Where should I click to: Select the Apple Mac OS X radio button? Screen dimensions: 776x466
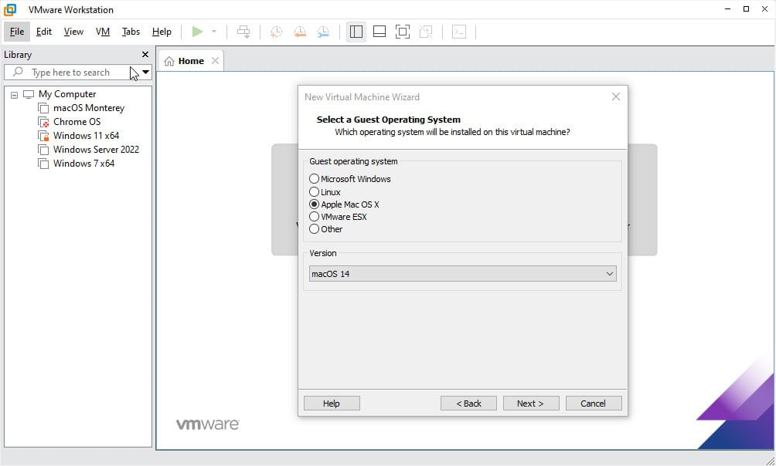pyautogui.click(x=314, y=204)
